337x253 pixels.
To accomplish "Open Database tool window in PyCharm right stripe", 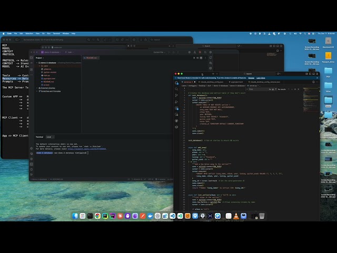I will (x=211, y=69).
